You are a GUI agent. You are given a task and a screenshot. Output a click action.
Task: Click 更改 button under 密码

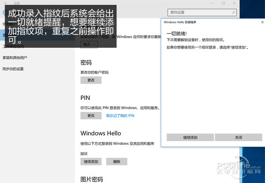pos(91,80)
